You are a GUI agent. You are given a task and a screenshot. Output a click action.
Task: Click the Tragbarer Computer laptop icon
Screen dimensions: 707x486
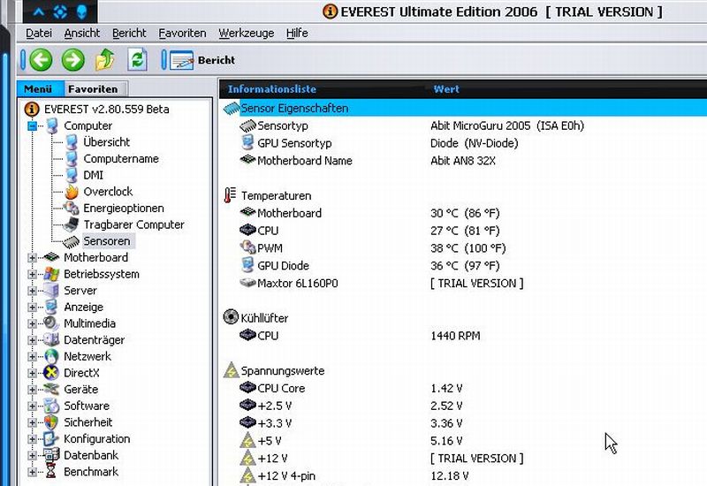point(72,224)
